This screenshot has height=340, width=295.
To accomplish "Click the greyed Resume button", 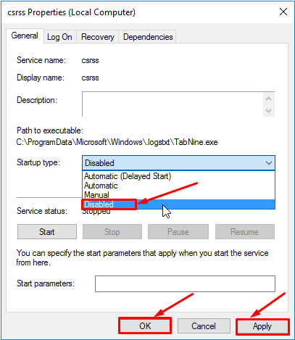I will [244, 232].
